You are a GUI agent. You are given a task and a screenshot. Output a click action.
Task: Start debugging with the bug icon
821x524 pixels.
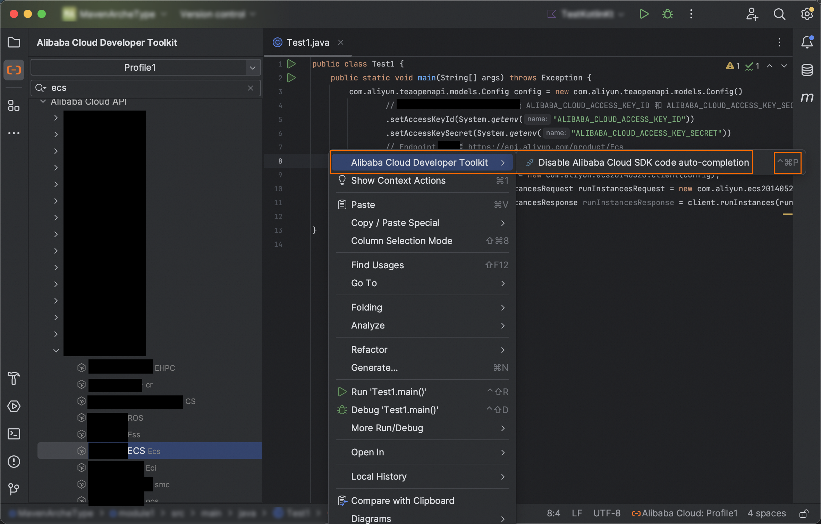pos(668,14)
